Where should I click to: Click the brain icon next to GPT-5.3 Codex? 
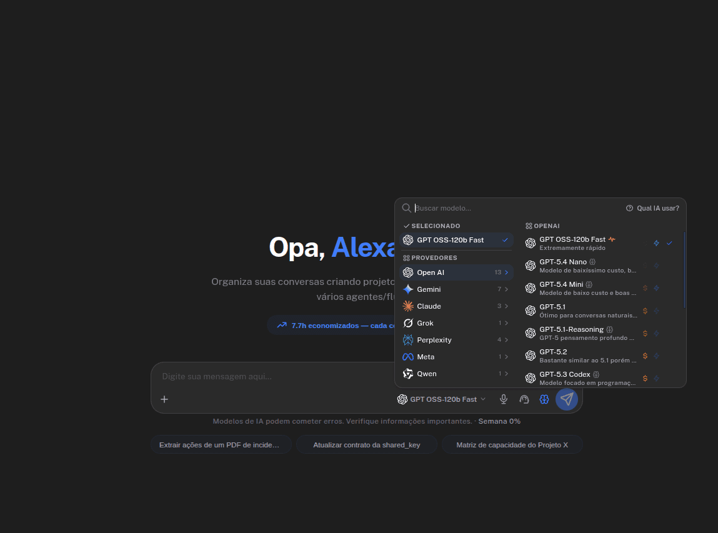click(x=596, y=374)
